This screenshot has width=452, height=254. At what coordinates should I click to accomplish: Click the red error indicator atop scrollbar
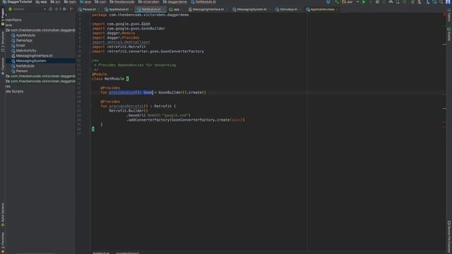point(444,14)
